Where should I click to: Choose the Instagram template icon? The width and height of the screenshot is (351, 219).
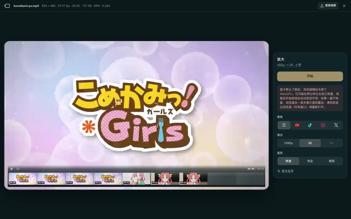pos(323,125)
